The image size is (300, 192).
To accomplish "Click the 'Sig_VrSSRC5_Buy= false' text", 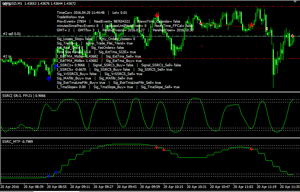I will 77,74.
